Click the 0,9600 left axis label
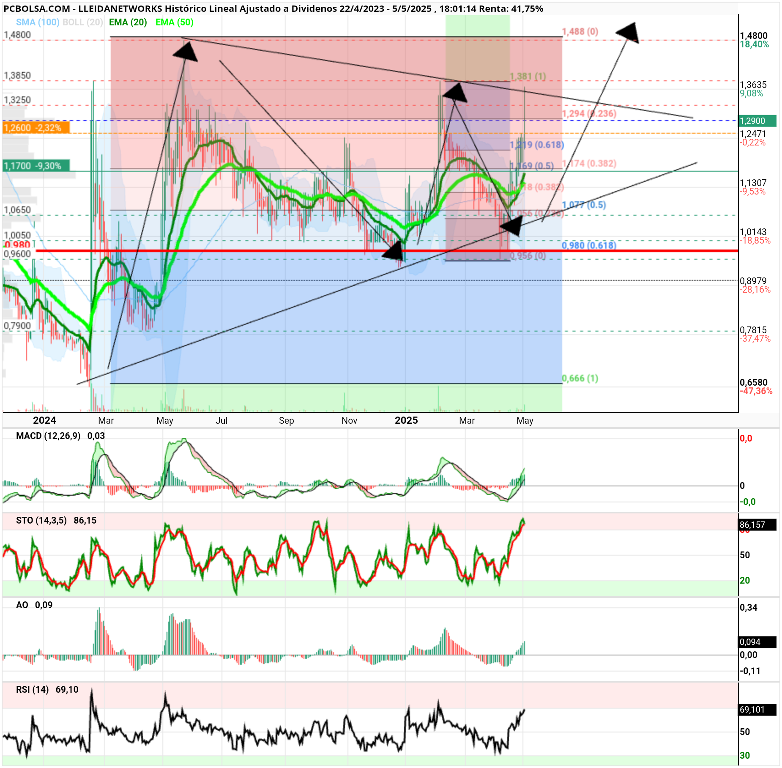 pos(17,254)
